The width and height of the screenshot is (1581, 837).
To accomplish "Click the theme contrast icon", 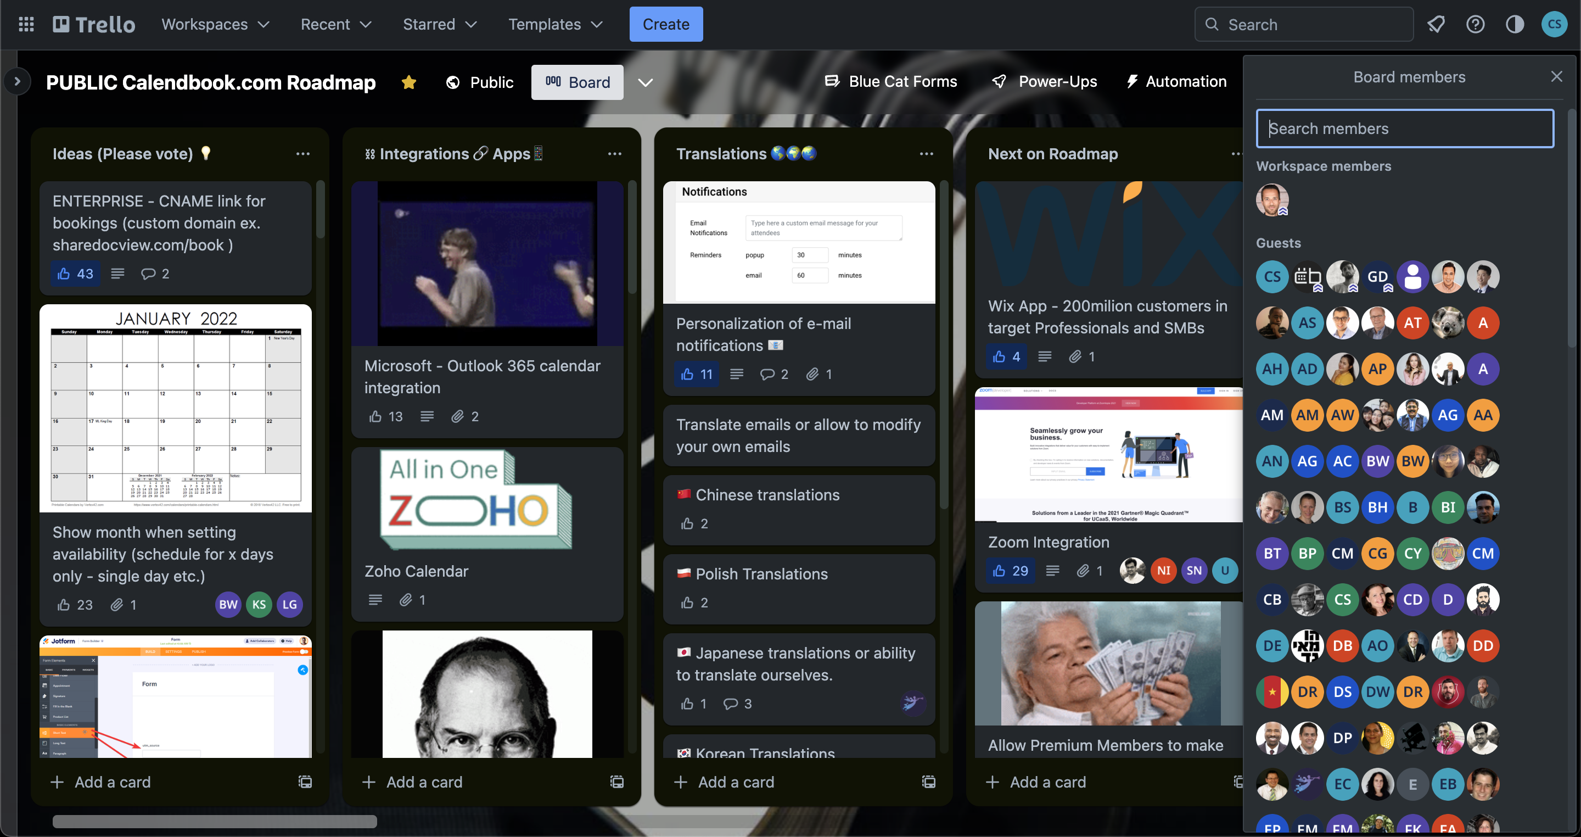I will pyautogui.click(x=1514, y=25).
